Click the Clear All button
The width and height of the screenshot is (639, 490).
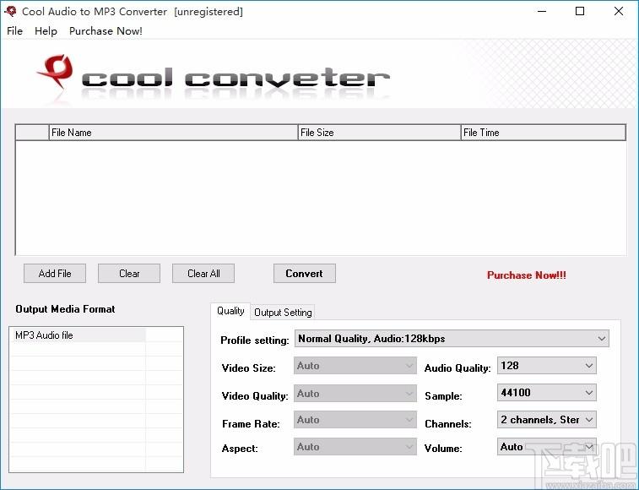[x=203, y=274]
